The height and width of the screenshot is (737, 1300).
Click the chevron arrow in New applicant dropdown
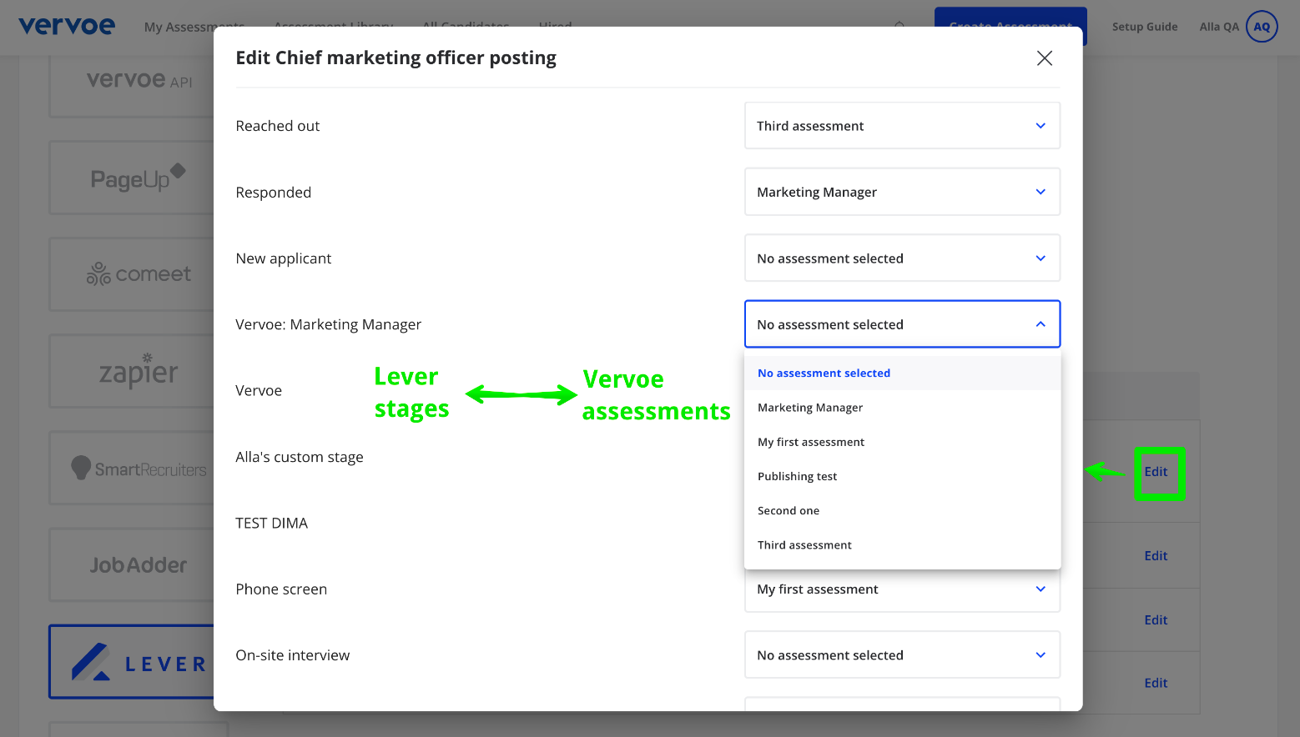1041,258
